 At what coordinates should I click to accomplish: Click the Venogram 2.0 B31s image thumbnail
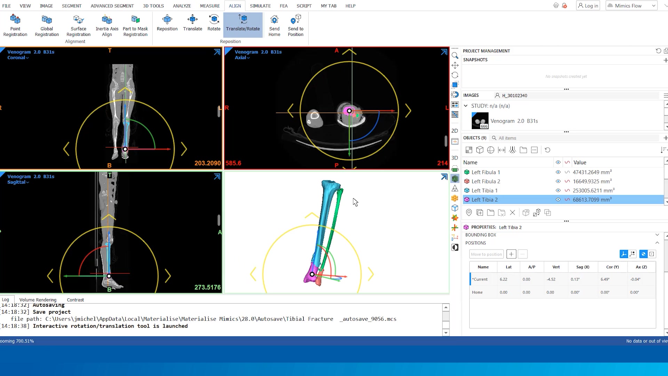[480, 121]
